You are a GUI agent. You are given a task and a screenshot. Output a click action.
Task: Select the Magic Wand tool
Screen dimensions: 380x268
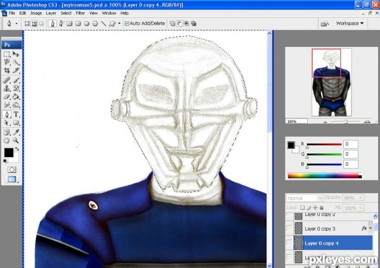click(x=16, y=62)
